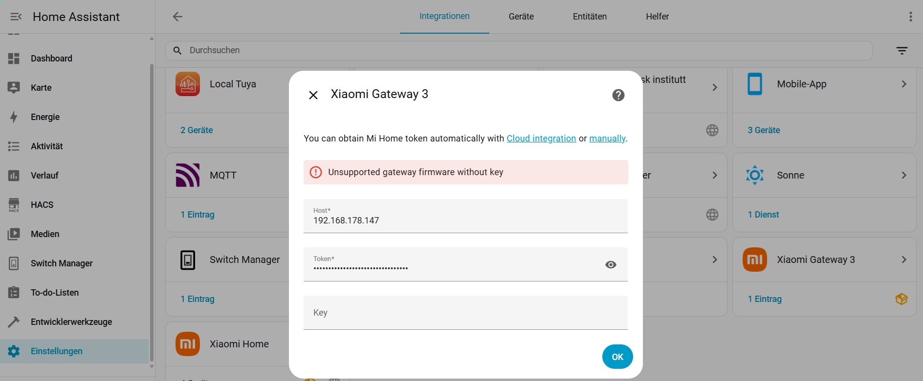Open HACS from the sidebar

(42, 205)
